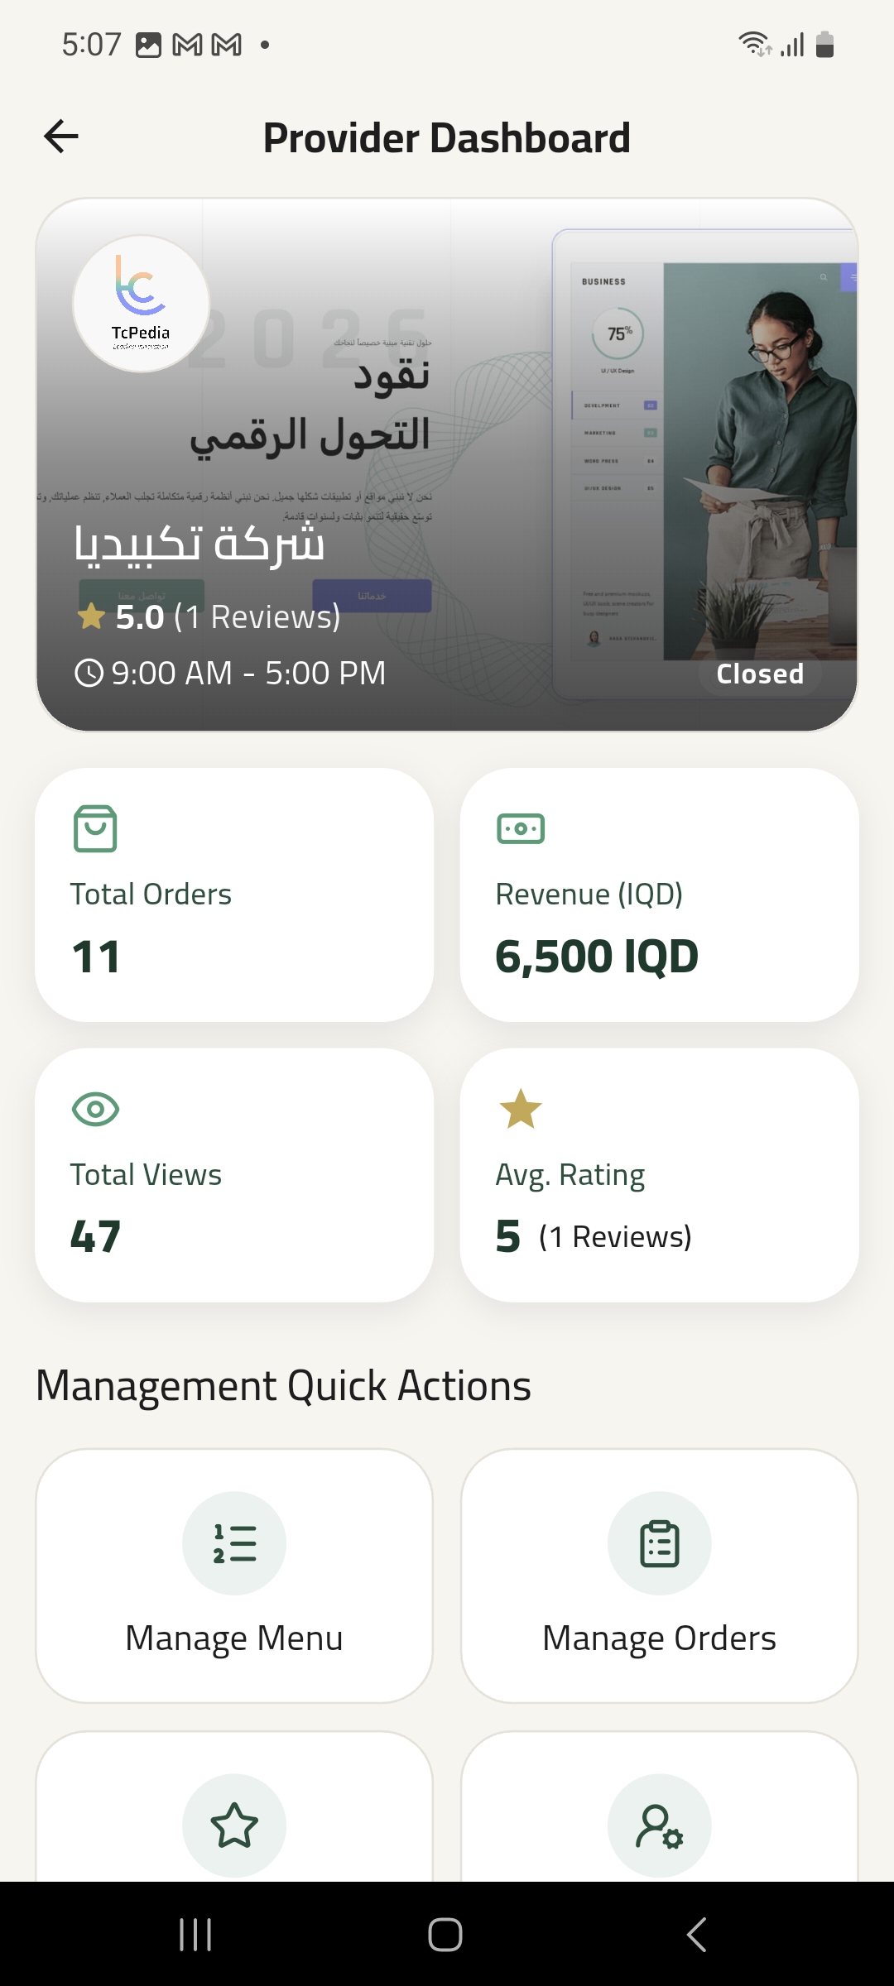
Task: Tap the gold star icon for Avg. Rating
Action: (x=521, y=1109)
